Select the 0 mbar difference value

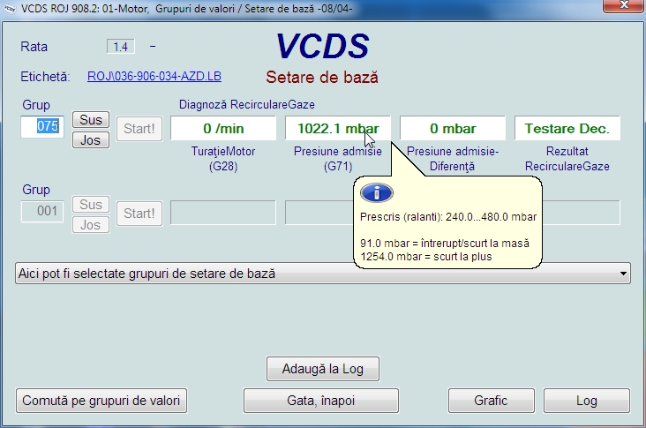point(453,129)
